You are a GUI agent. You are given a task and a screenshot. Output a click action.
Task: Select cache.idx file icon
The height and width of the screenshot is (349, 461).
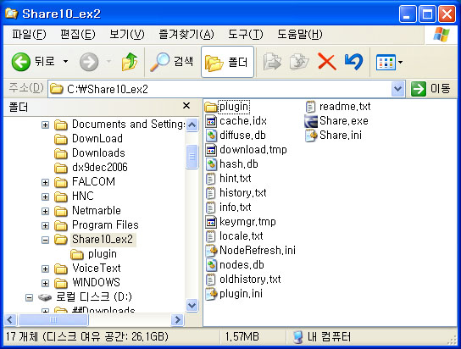tap(211, 121)
